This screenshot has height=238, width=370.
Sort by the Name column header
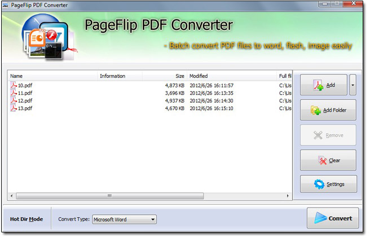pos(52,76)
